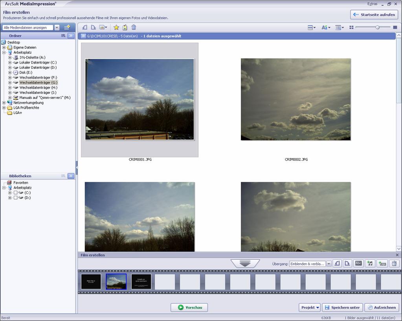This screenshot has width=402, height=321.
Task: Click the 'Startseite aufrufen' button
Action: pyautogui.click(x=374, y=15)
